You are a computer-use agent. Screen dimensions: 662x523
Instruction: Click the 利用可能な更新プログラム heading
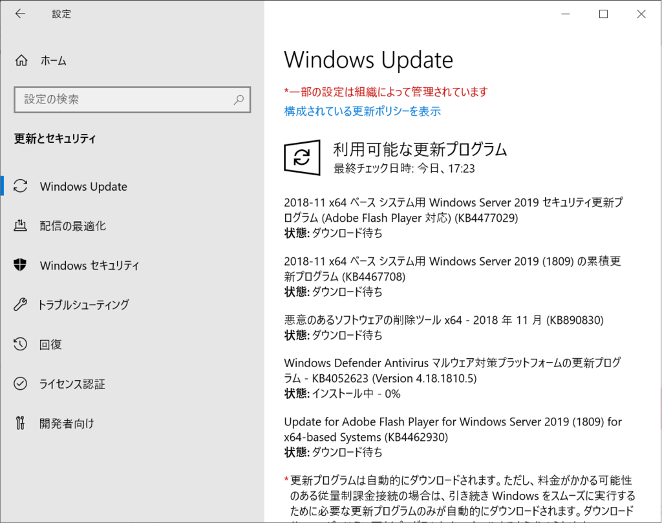click(x=420, y=149)
